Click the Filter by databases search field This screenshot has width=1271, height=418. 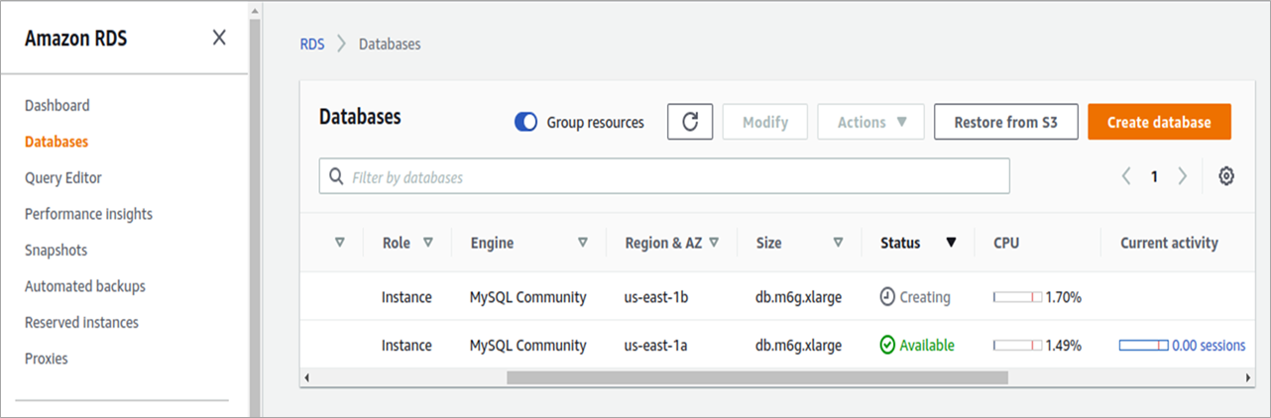(x=664, y=177)
